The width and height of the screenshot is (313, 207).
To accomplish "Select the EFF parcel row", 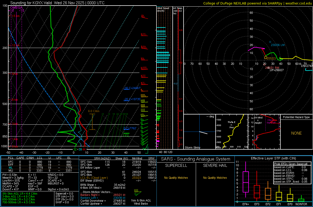I will (x=40, y=165).
